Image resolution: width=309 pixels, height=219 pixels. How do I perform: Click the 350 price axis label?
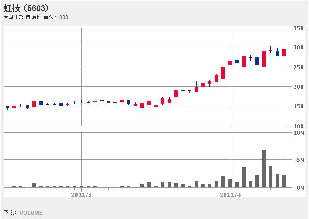298,28
